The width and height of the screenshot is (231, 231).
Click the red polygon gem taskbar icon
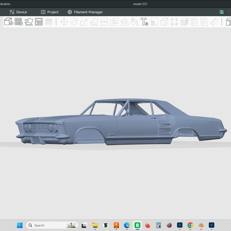(169, 225)
